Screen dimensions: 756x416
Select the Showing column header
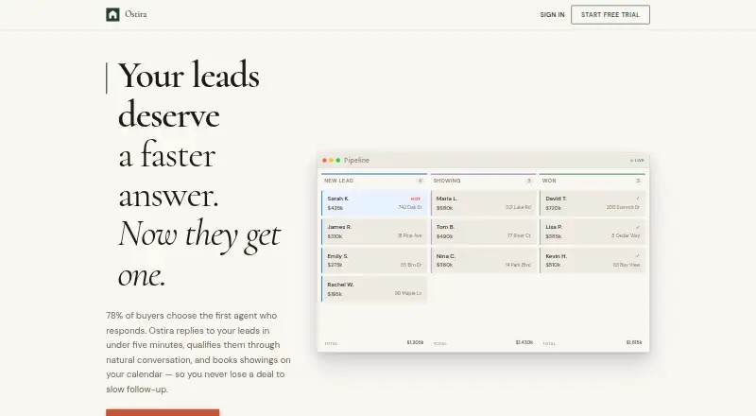click(447, 181)
